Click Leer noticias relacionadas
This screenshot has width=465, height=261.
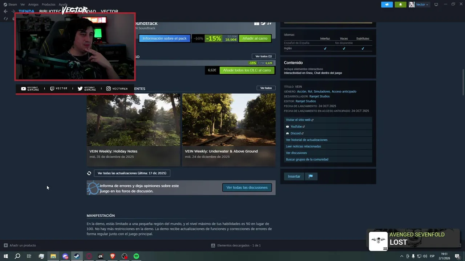coord(303,146)
